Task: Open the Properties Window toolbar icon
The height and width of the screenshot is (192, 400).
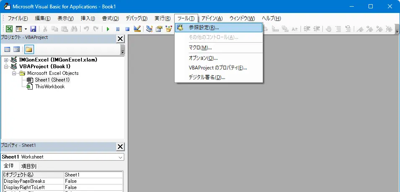Action: point(159,29)
